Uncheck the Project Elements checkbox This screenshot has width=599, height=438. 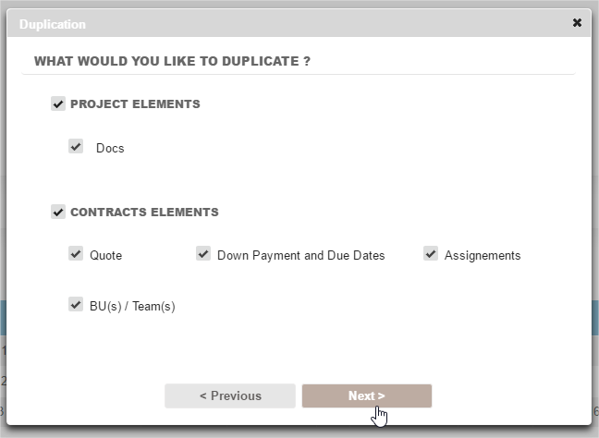tap(58, 104)
